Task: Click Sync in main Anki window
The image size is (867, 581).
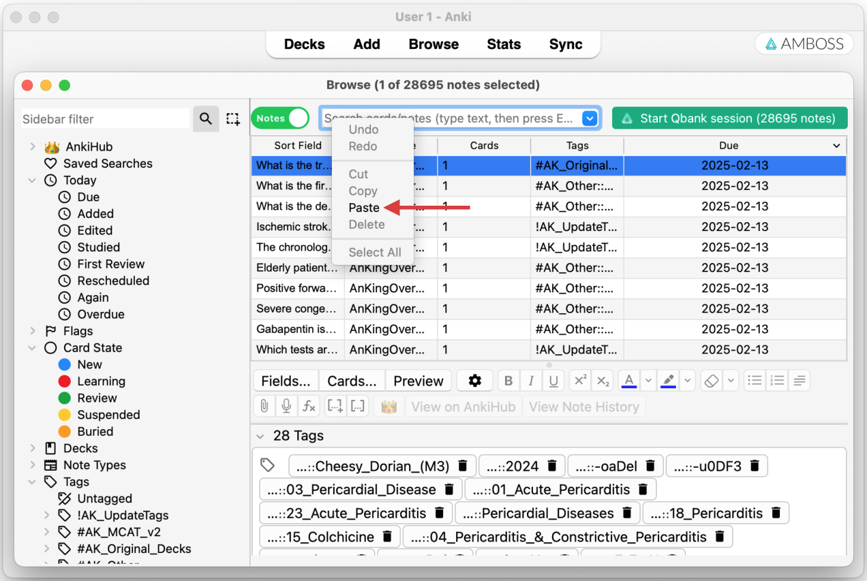Action: click(566, 44)
